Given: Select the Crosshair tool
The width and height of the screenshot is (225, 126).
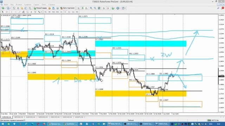Looking at the screenshot, I should (x=7, y=12).
